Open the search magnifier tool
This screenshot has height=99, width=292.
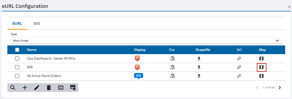(x=13, y=88)
